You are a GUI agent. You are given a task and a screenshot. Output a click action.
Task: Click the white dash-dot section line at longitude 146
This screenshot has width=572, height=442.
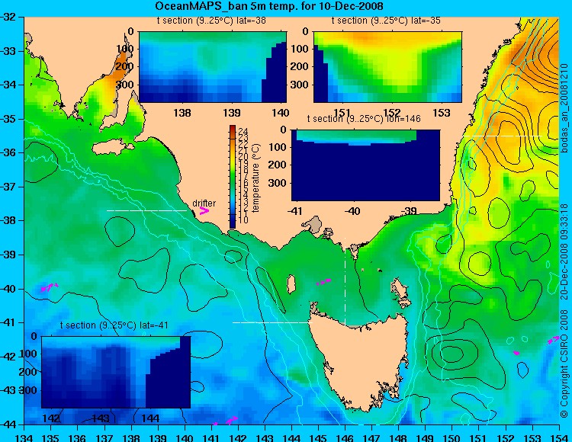coord(345,281)
